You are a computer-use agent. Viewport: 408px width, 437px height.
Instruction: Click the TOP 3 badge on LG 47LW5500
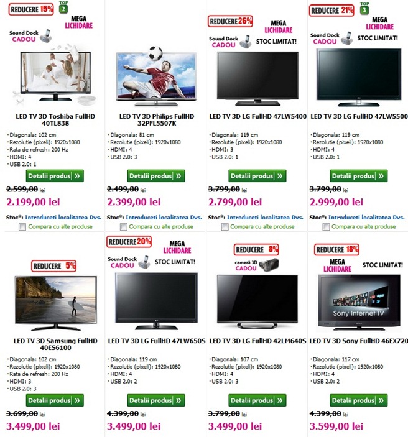click(364, 8)
